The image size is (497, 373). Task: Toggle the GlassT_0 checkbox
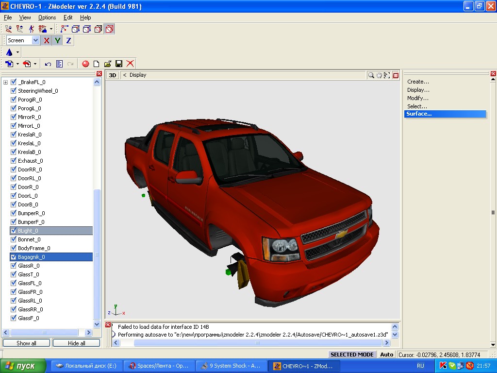13,274
